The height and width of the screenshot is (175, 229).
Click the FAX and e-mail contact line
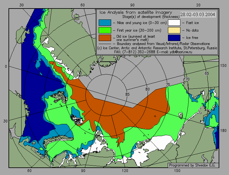(153, 52)
